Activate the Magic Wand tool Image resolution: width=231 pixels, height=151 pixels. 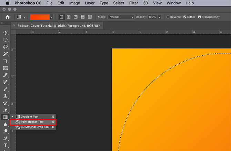point(5,54)
